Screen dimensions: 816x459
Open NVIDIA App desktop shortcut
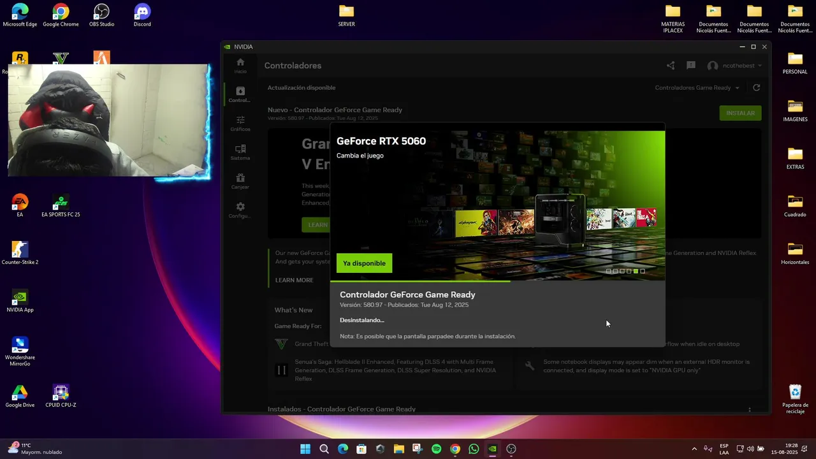tap(20, 301)
